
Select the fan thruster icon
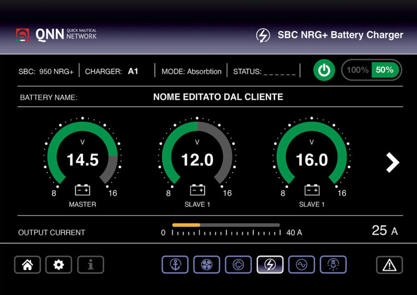tap(206, 264)
